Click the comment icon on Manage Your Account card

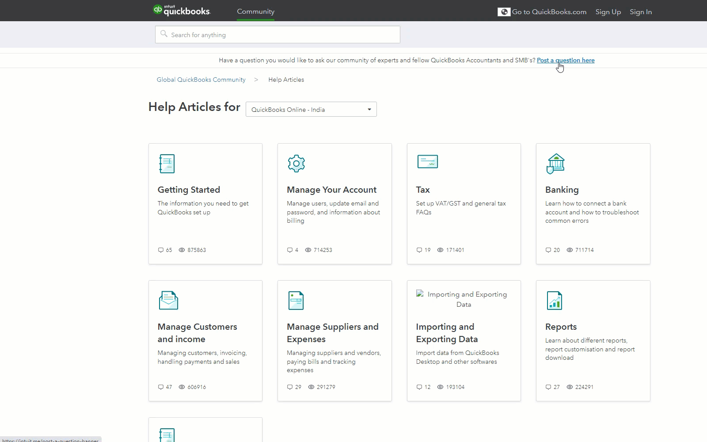tap(290, 250)
